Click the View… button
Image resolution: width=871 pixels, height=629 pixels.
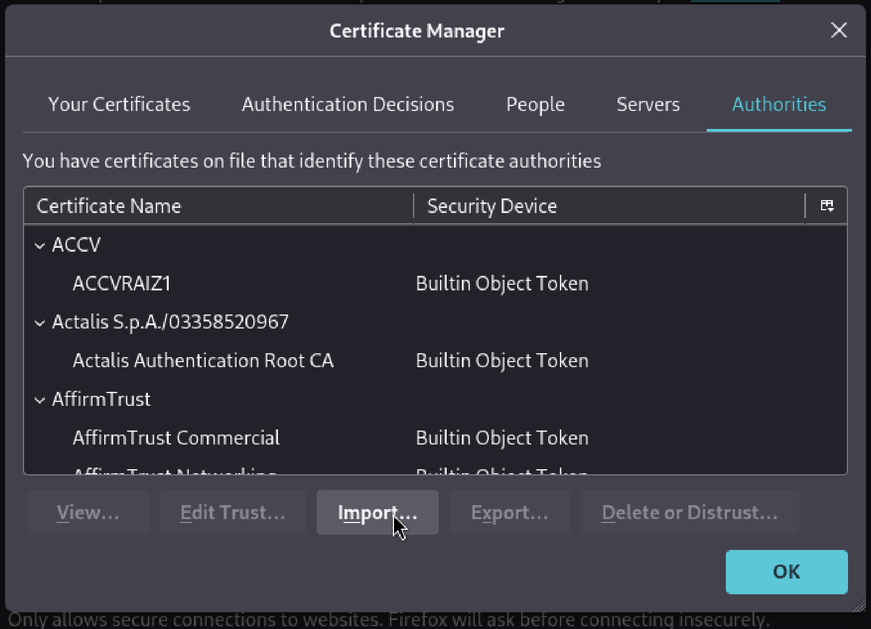point(88,512)
